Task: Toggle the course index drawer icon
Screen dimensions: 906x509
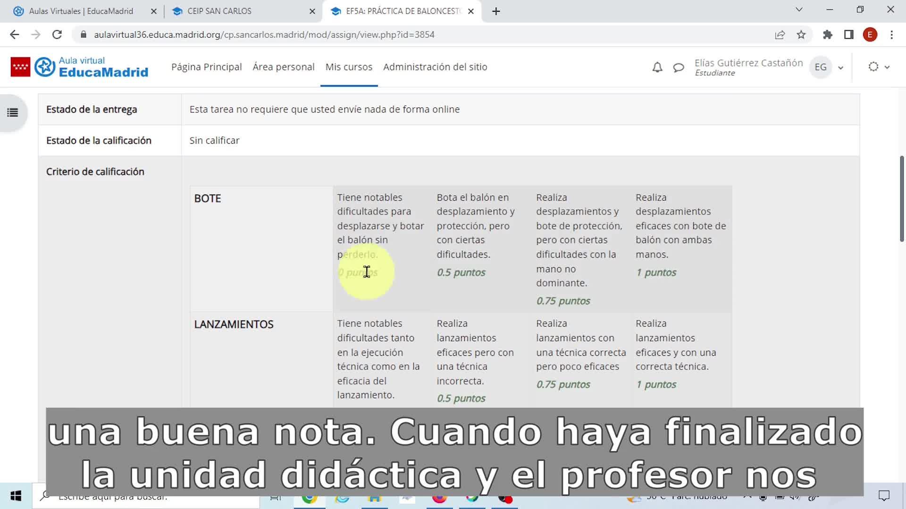Action: [13, 113]
